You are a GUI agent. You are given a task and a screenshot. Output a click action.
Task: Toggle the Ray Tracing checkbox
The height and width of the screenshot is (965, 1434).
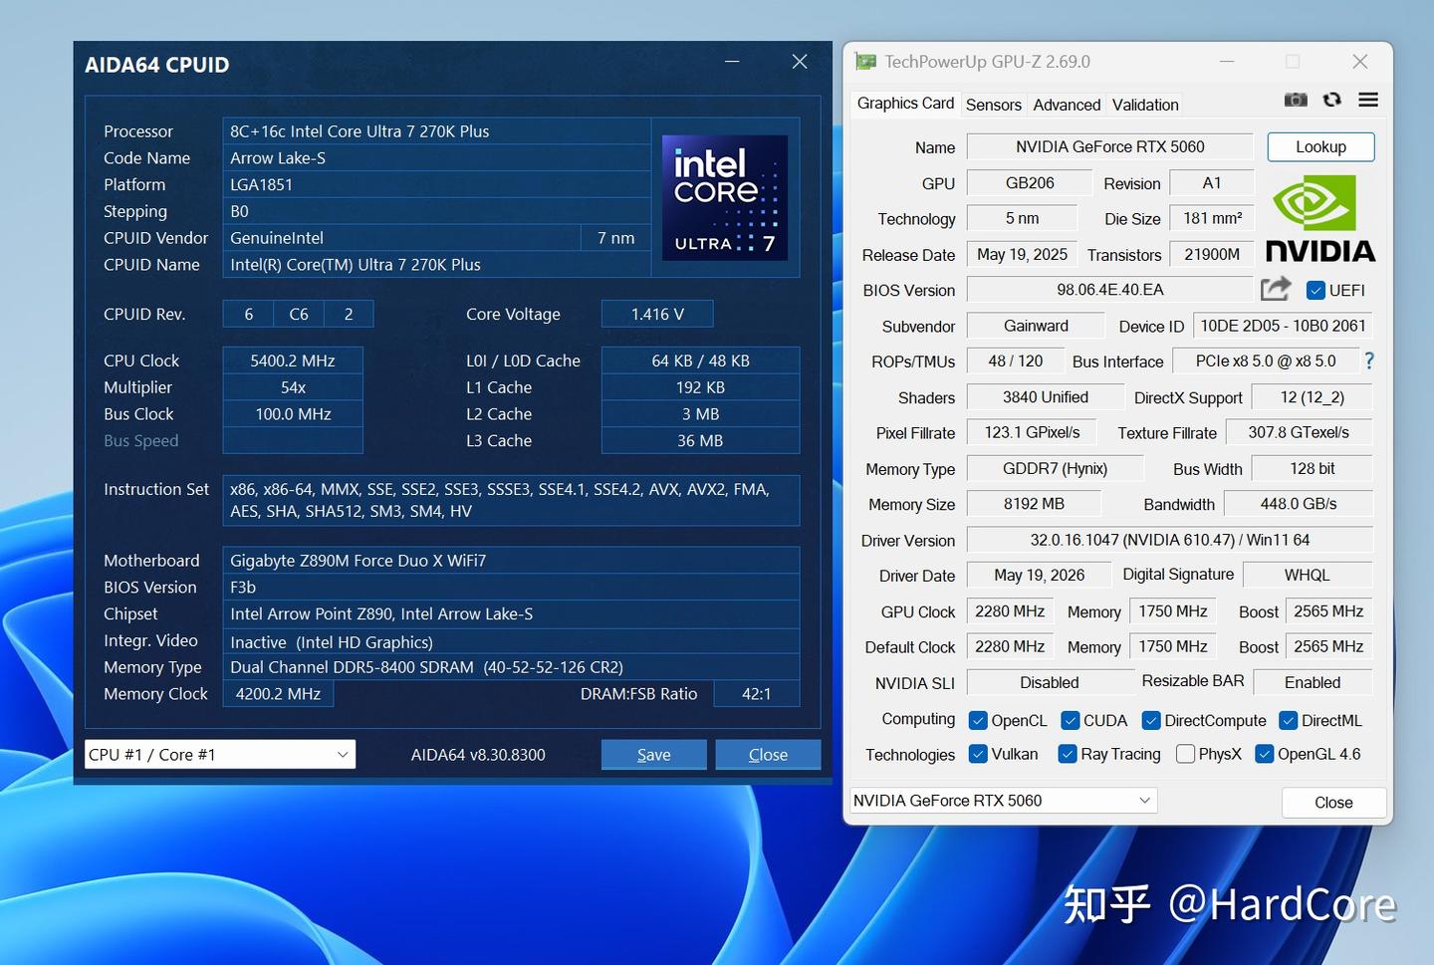(1068, 754)
